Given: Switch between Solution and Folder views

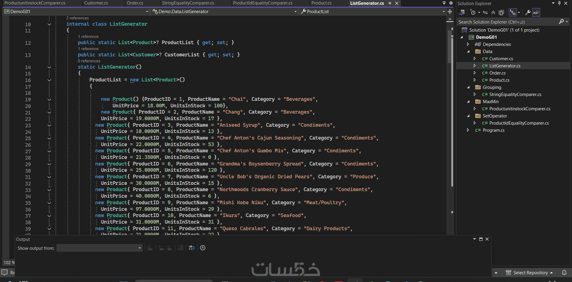Looking at the screenshot, I should coord(462,13).
